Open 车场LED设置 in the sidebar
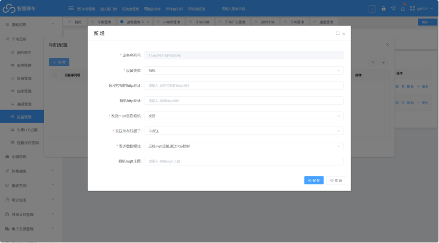Screen dimensions: 439x243 [27, 130]
